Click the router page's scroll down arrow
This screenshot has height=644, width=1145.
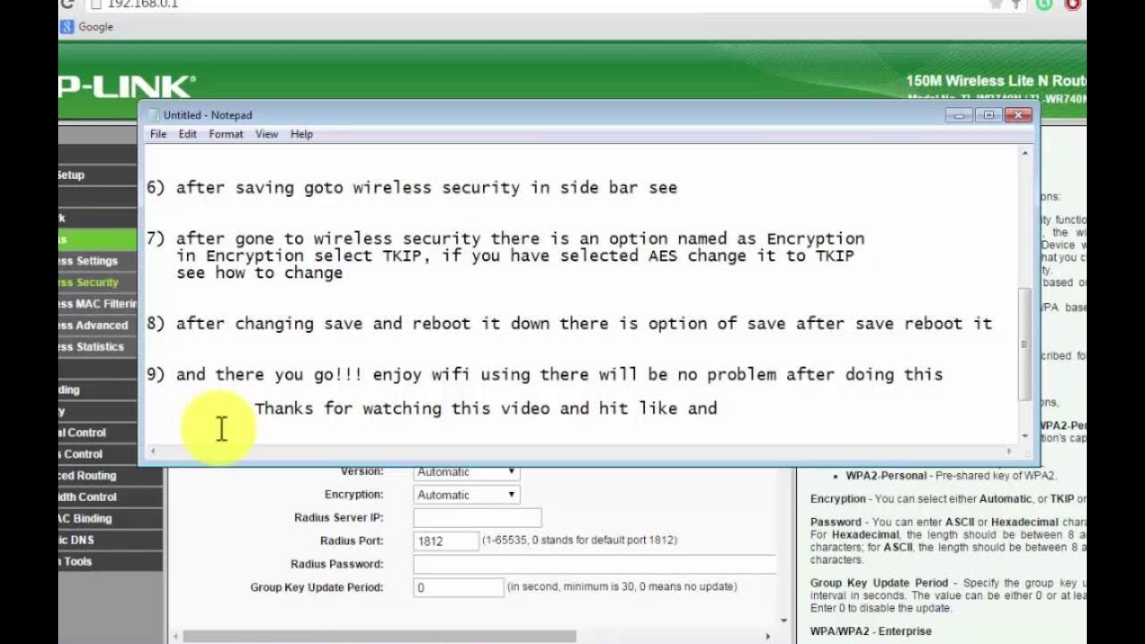[x=785, y=621]
